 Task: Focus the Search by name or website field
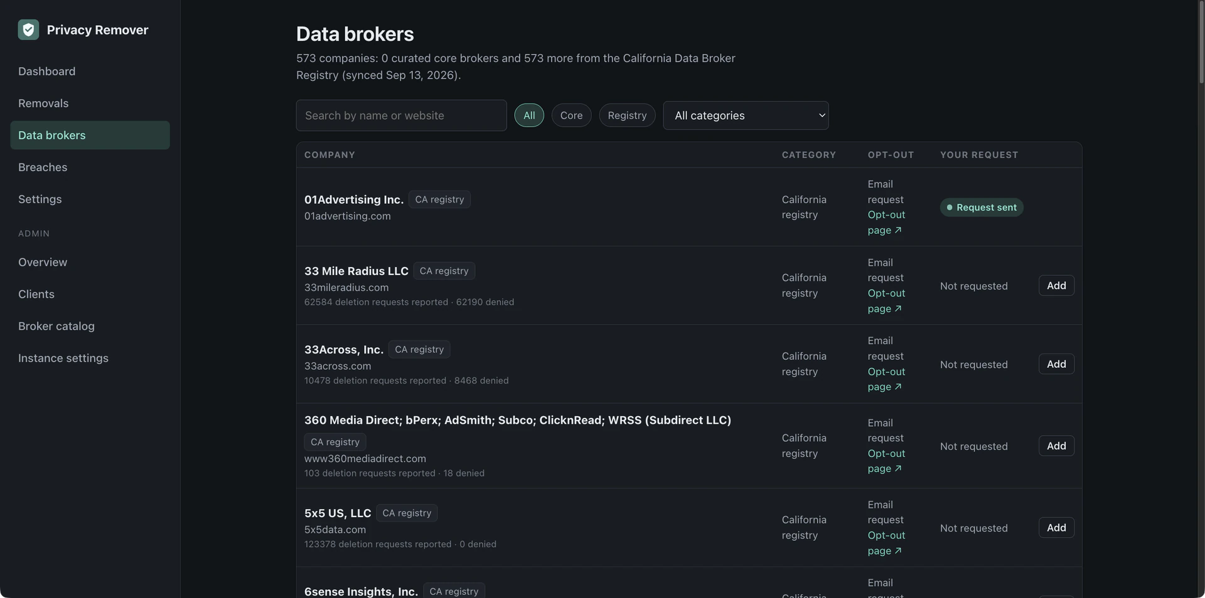401,115
